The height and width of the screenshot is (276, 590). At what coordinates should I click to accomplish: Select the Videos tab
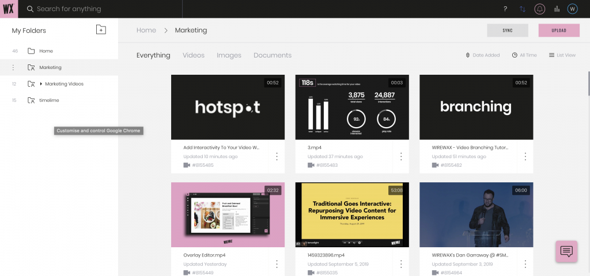pyautogui.click(x=194, y=55)
